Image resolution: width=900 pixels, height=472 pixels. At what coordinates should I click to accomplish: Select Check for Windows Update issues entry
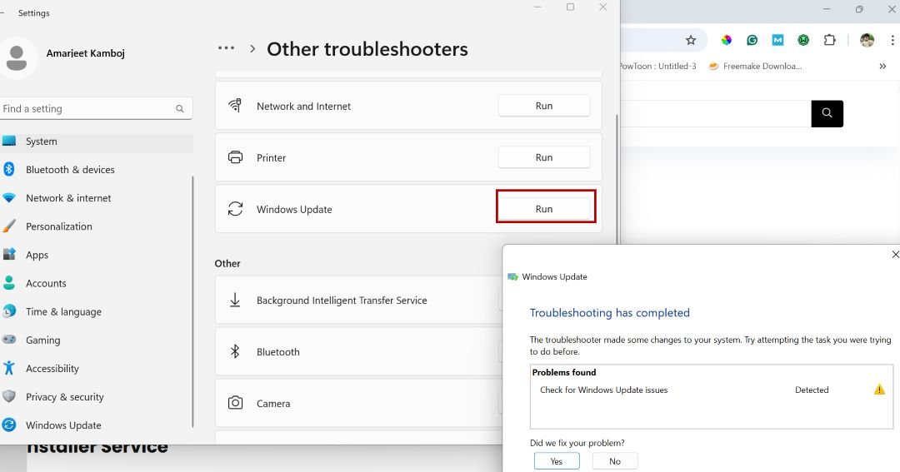click(x=603, y=390)
